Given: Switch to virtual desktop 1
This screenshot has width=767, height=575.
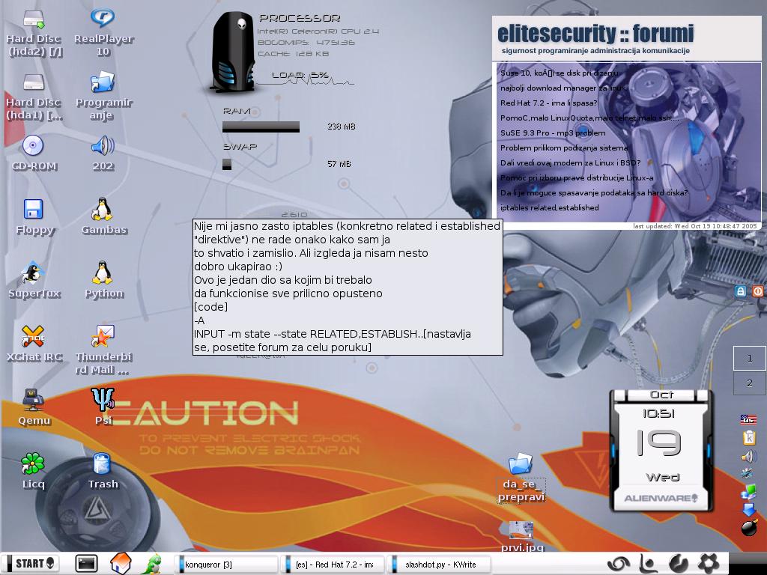Looking at the screenshot, I should (749, 359).
